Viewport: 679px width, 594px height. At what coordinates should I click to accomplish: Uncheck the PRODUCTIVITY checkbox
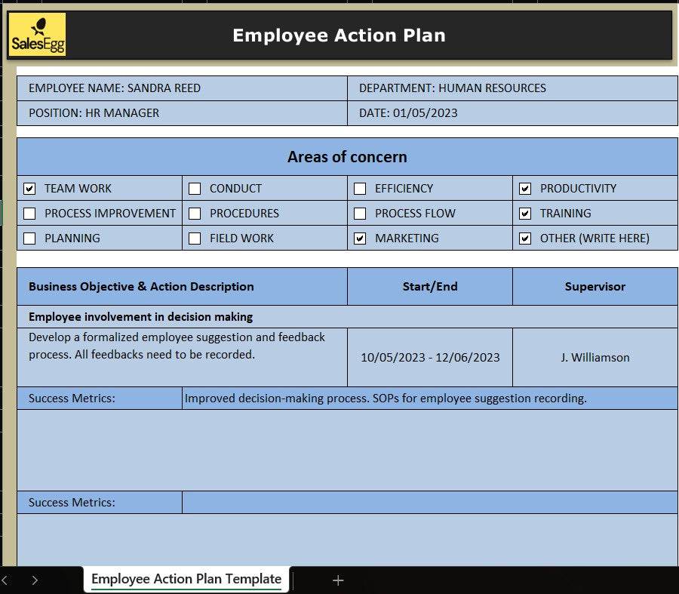(525, 189)
